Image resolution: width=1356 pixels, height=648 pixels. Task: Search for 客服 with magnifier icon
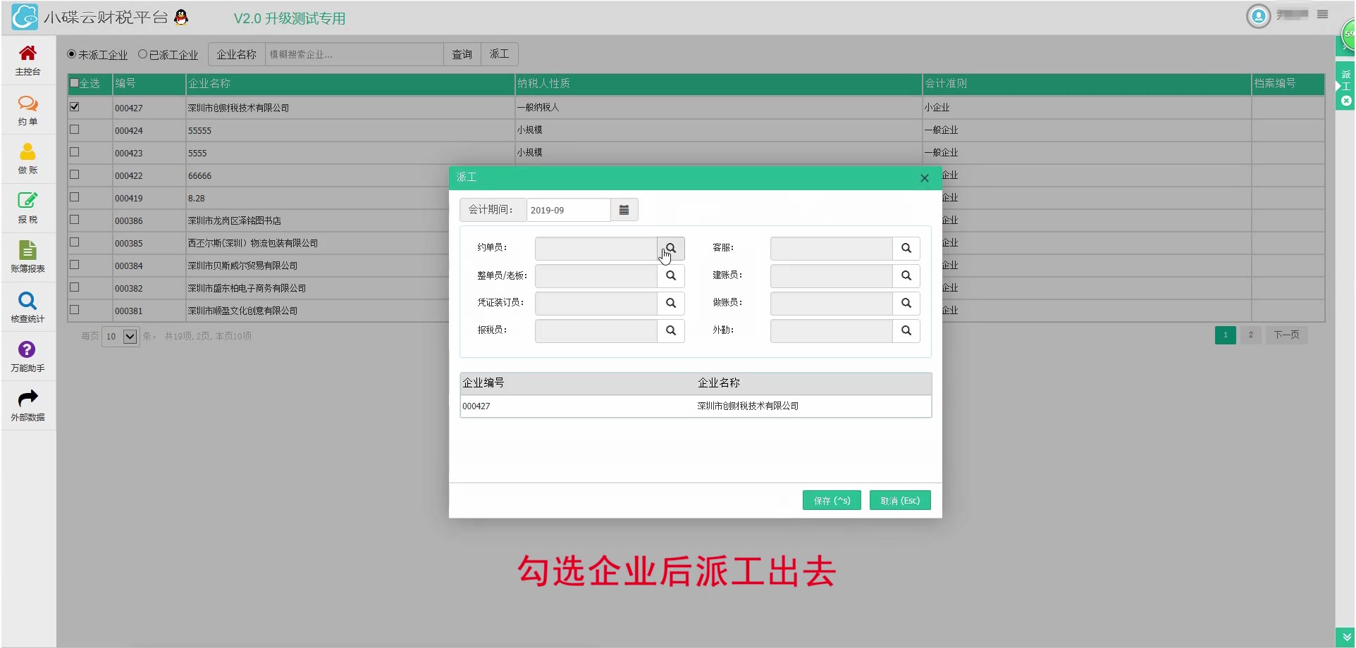[x=906, y=248]
